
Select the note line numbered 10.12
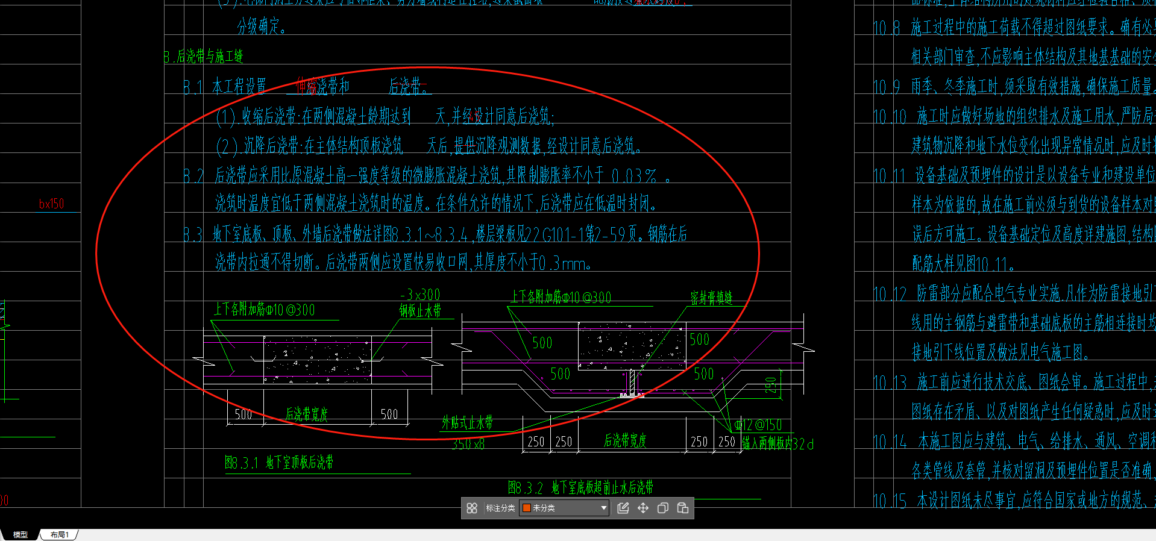[1014, 293]
